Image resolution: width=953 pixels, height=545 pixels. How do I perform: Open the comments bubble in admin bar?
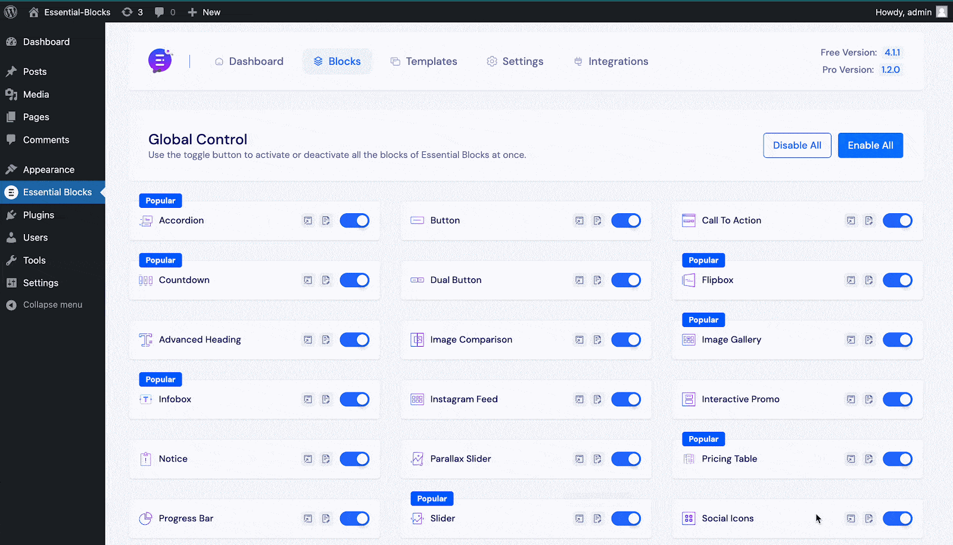coord(165,12)
